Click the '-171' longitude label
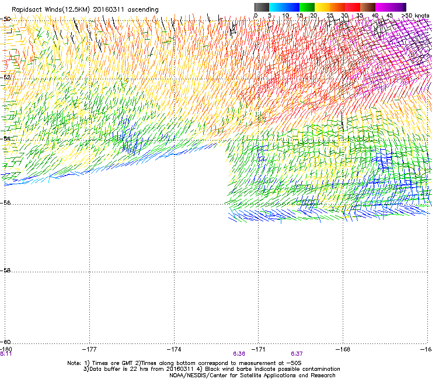432x379 pixels. point(258,349)
